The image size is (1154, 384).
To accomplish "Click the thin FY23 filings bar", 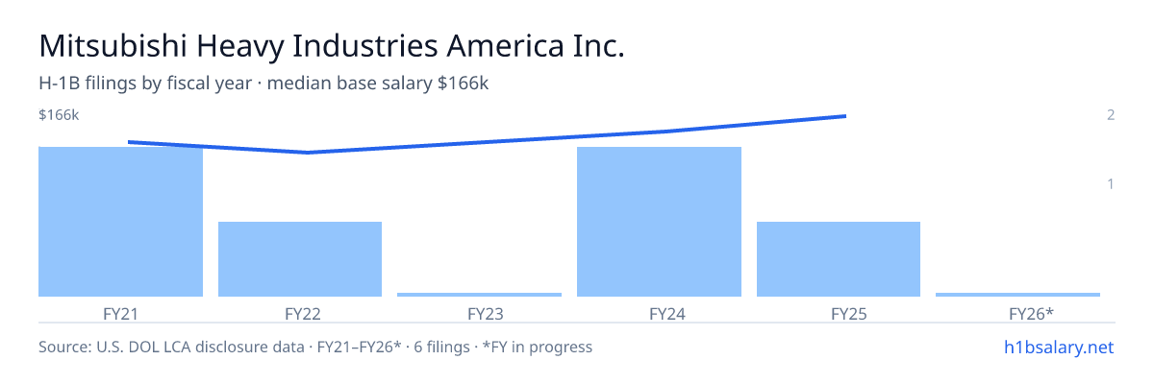I will (x=479, y=295).
